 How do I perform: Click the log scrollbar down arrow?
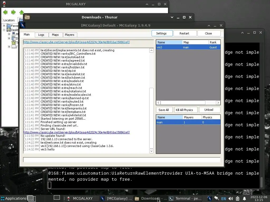pos(151,151)
